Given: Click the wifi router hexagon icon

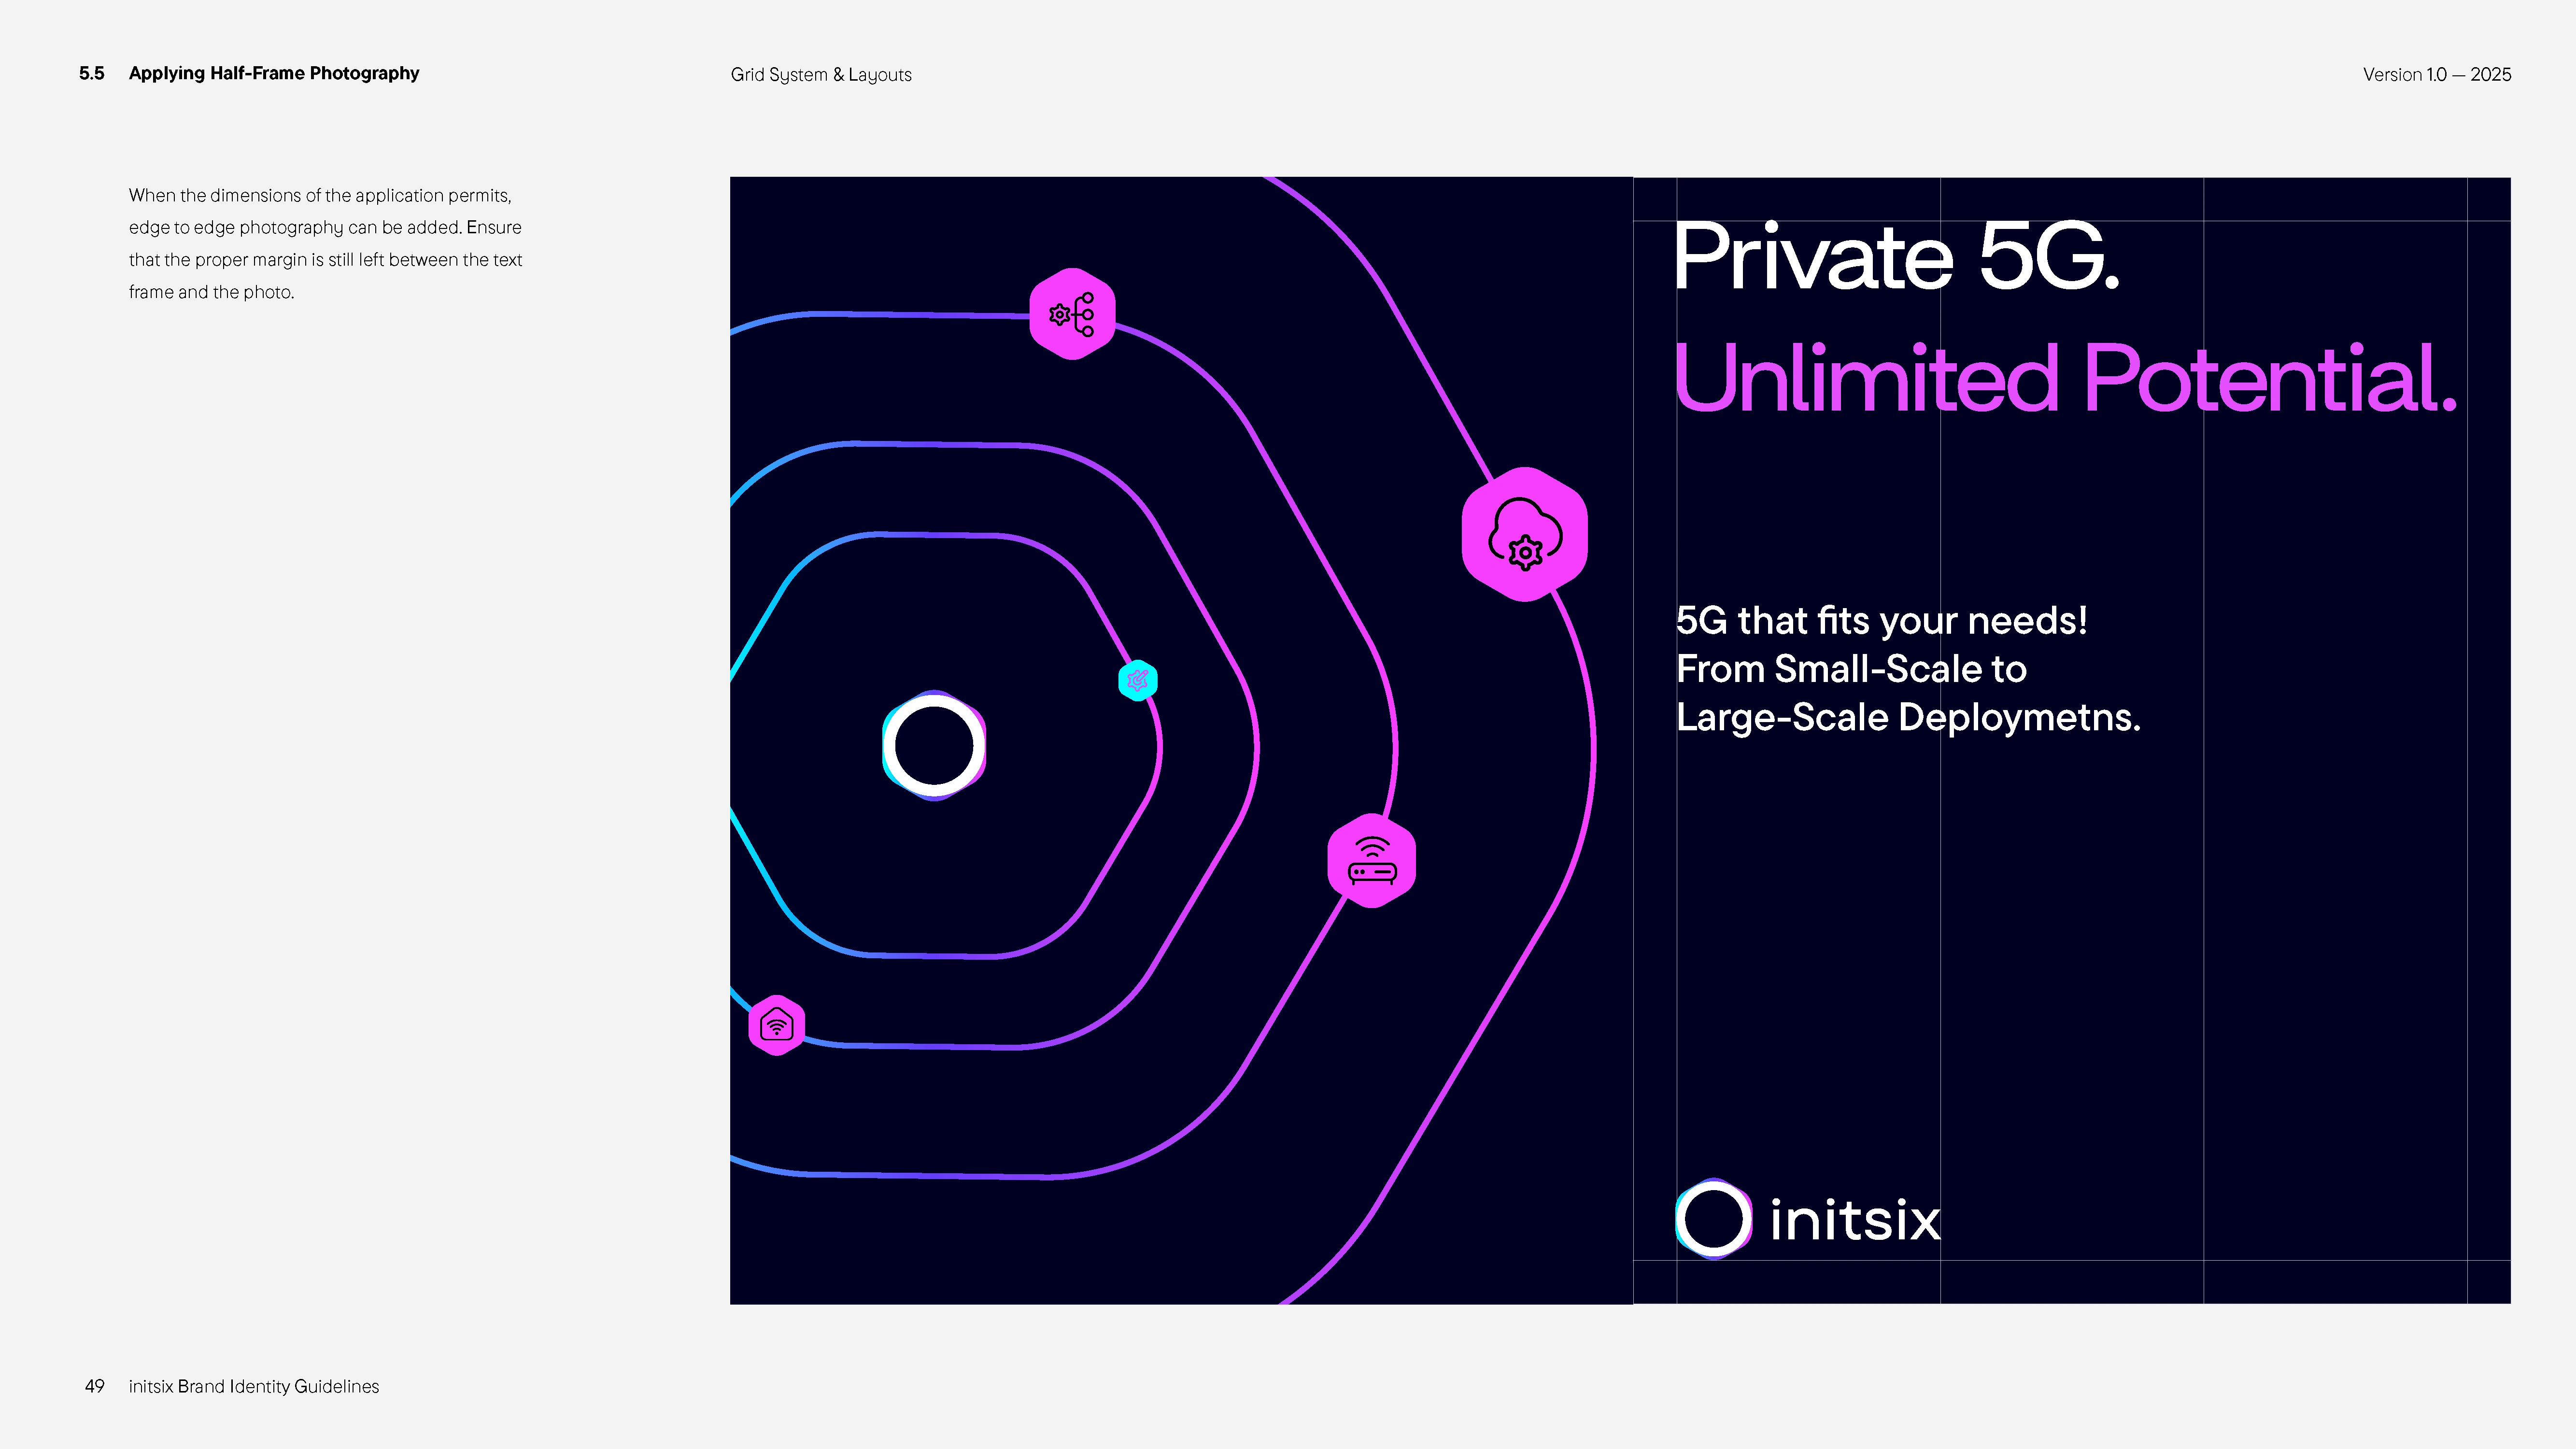Looking at the screenshot, I should [1371, 861].
